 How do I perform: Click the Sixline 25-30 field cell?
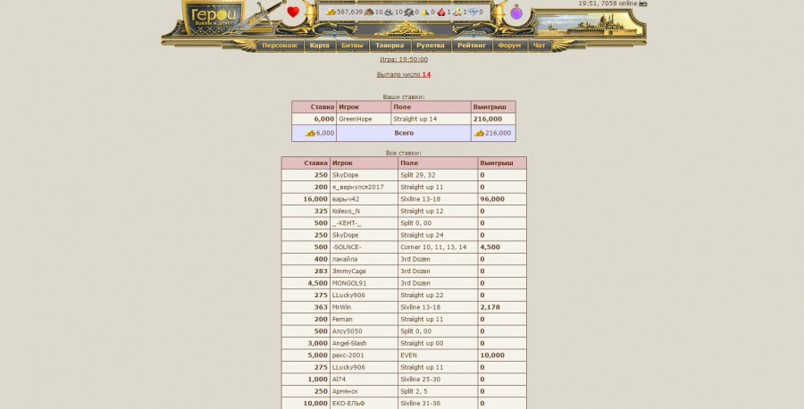[438, 380]
